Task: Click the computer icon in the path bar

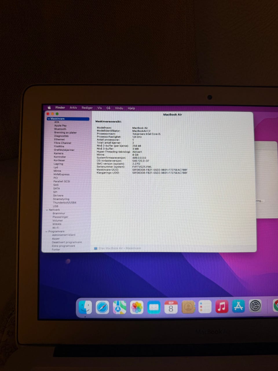Action: 96,248
